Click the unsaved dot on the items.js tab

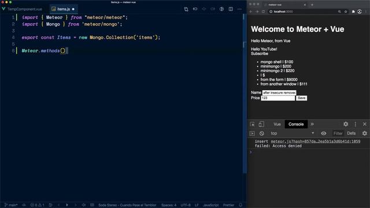coord(73,9)
